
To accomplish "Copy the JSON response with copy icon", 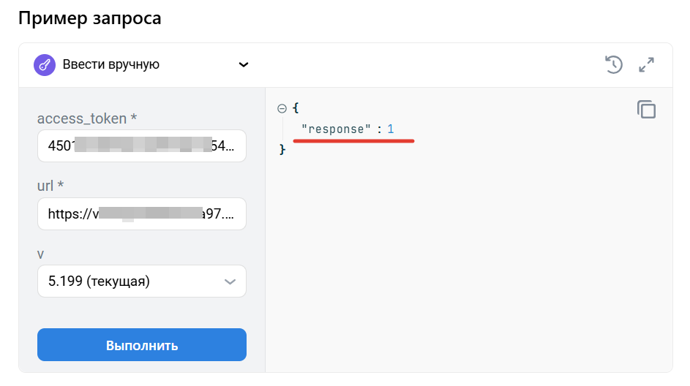I will point(646,109).
